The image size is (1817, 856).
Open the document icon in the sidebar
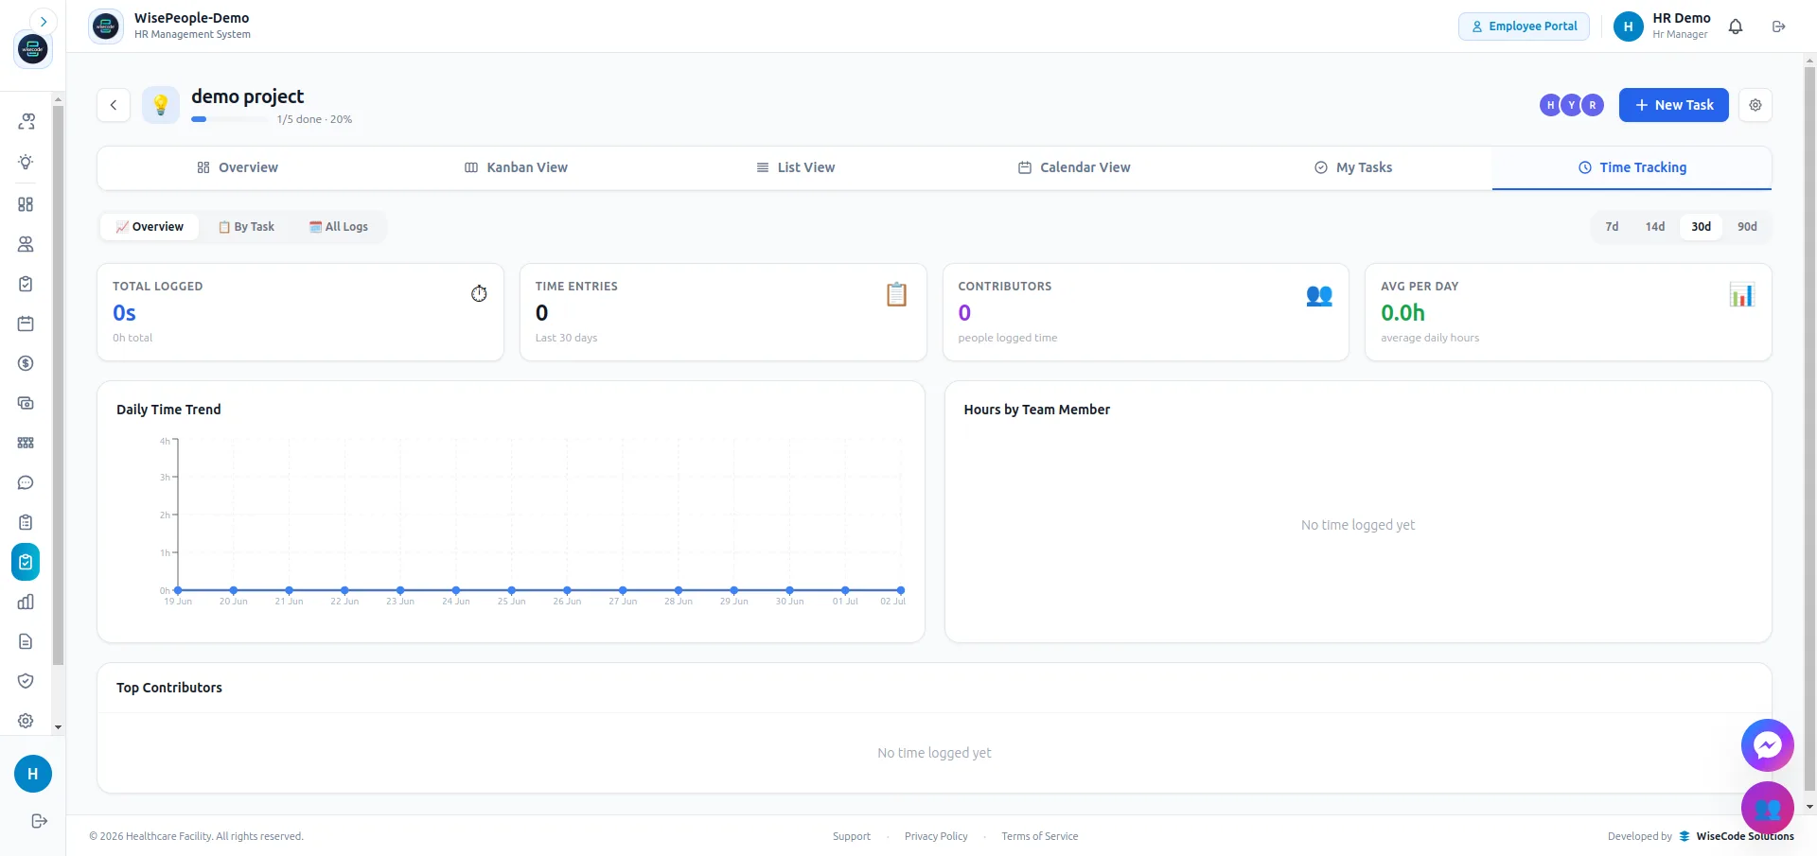pos(26,641)
